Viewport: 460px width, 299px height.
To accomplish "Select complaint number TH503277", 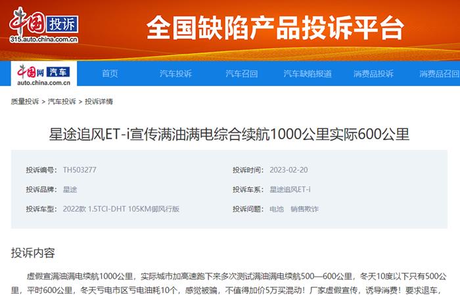I will [x=80, y=170].
